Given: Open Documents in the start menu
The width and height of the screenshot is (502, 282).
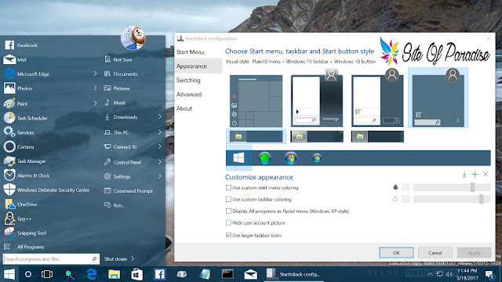Looking at the screenshot, I should 121,74.
